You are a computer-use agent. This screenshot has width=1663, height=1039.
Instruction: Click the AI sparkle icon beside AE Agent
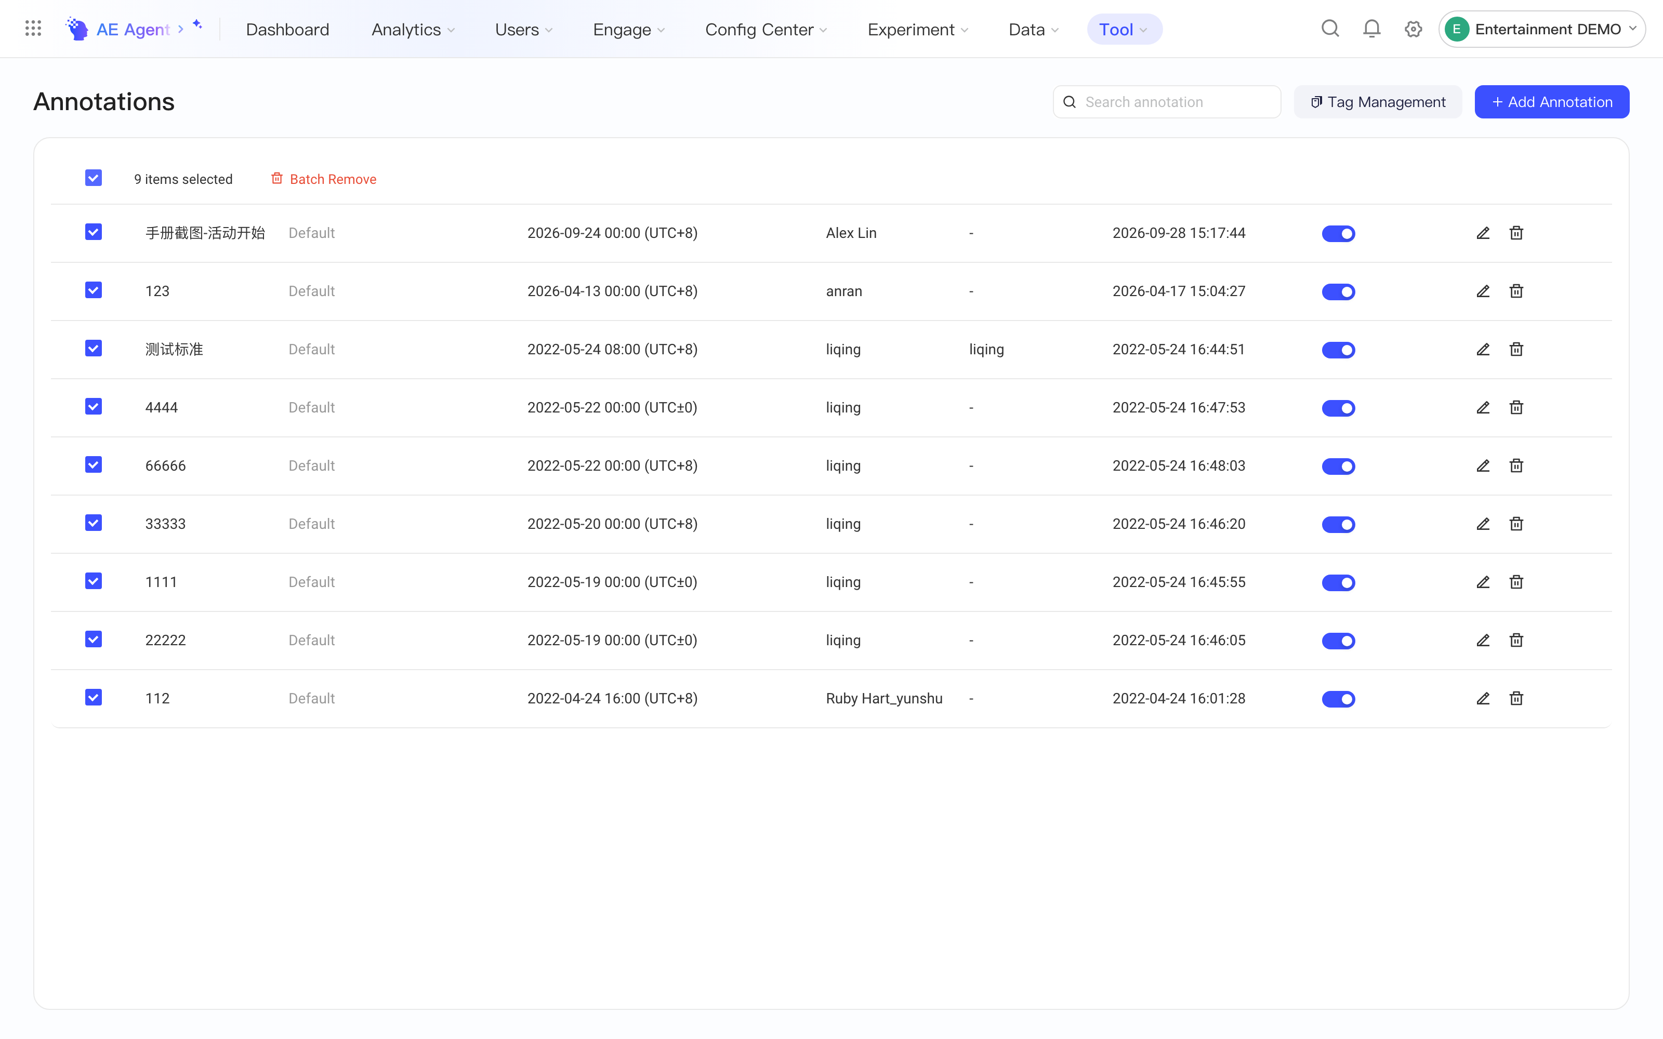coord(197,25)
